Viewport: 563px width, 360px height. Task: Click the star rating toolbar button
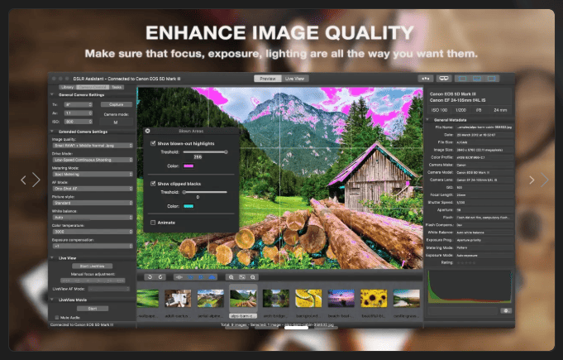426,79
